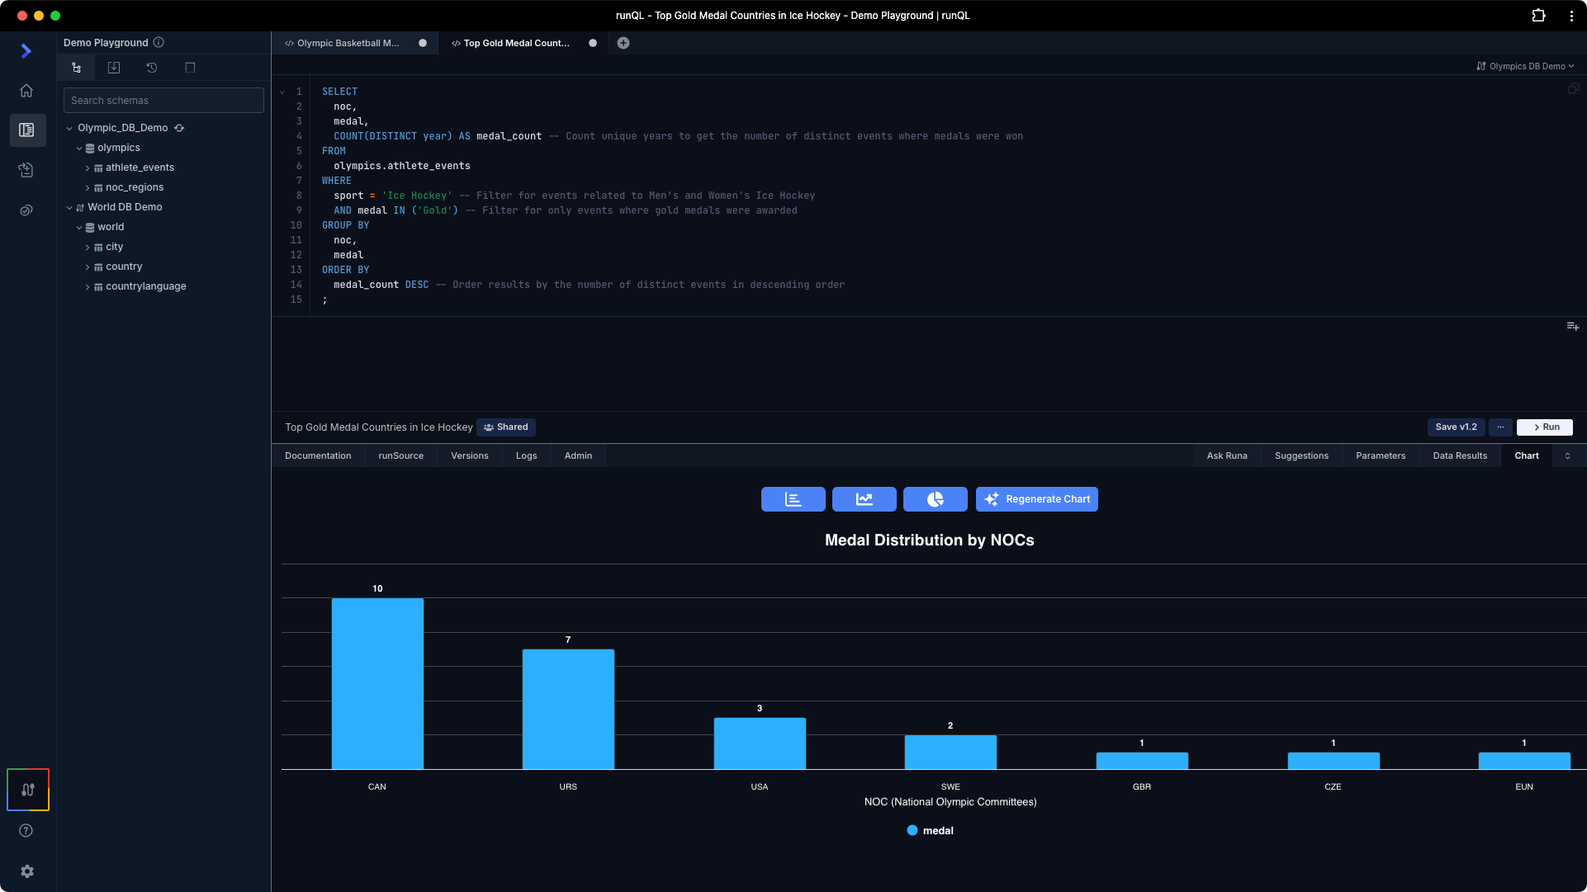Select the Chart tab
Viewport: 1587px width, 892px height.
[x=1527, y=455]
